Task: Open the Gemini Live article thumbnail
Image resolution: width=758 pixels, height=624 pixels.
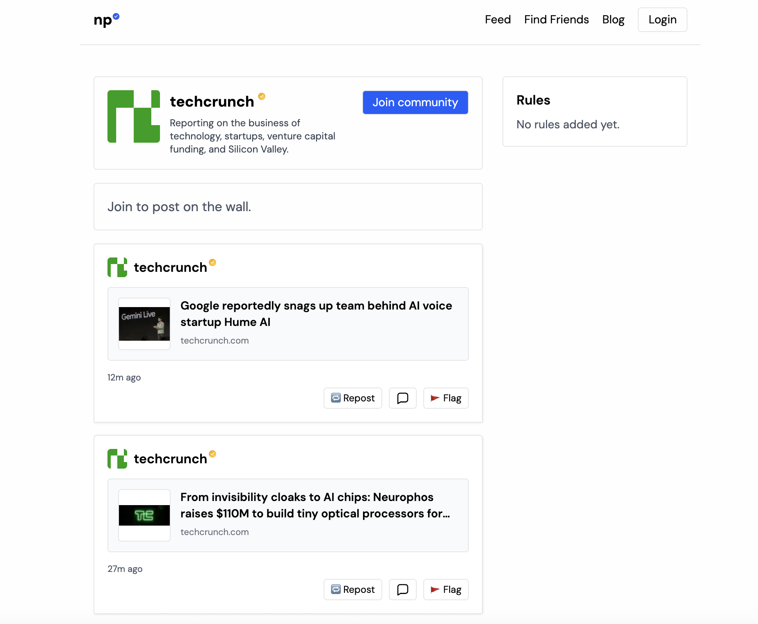Action: click(144, 324)
